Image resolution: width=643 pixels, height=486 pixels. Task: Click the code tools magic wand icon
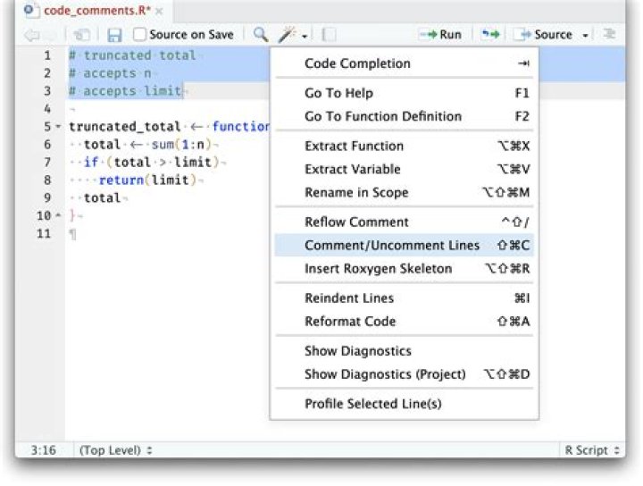287,35
